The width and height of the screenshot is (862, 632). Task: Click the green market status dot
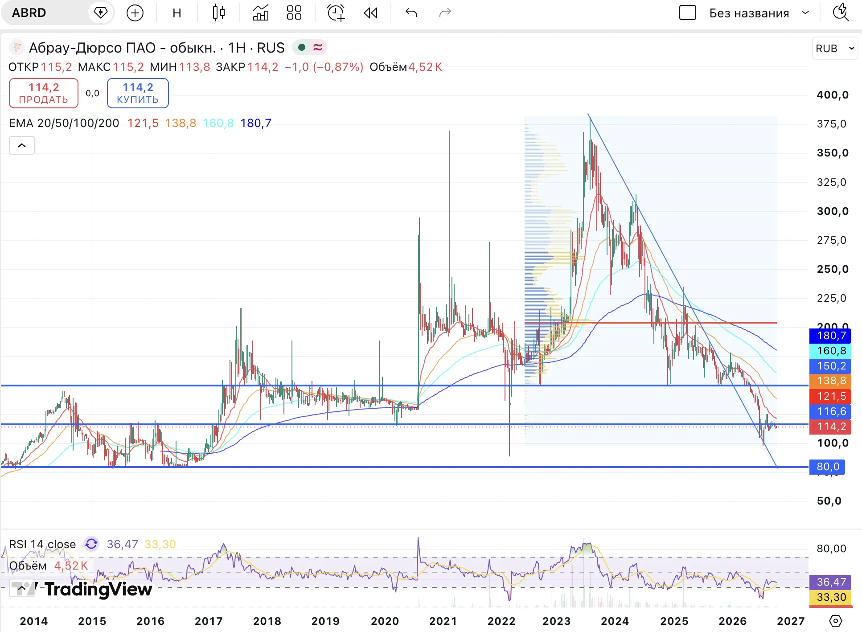[x=302, y=47]
